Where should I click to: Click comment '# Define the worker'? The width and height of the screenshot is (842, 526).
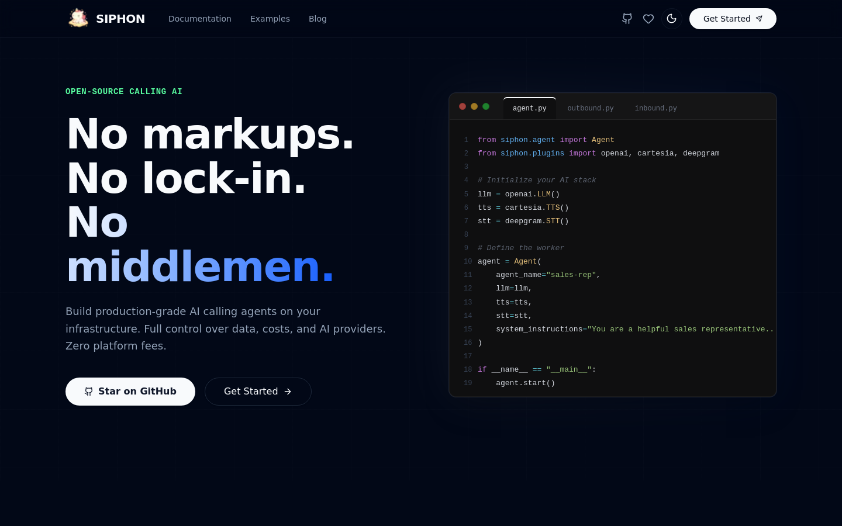(521, 248)
